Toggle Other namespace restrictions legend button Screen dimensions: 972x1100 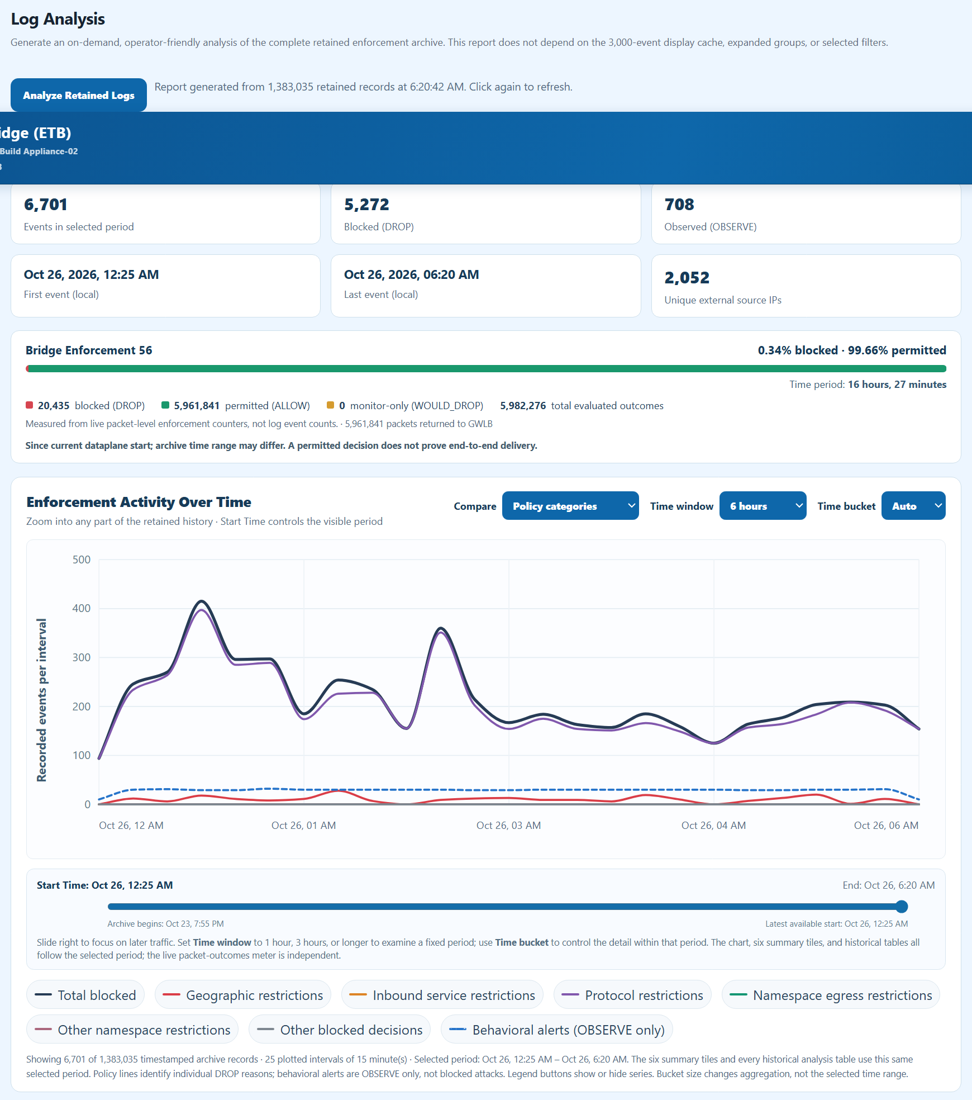point(132,1030)
